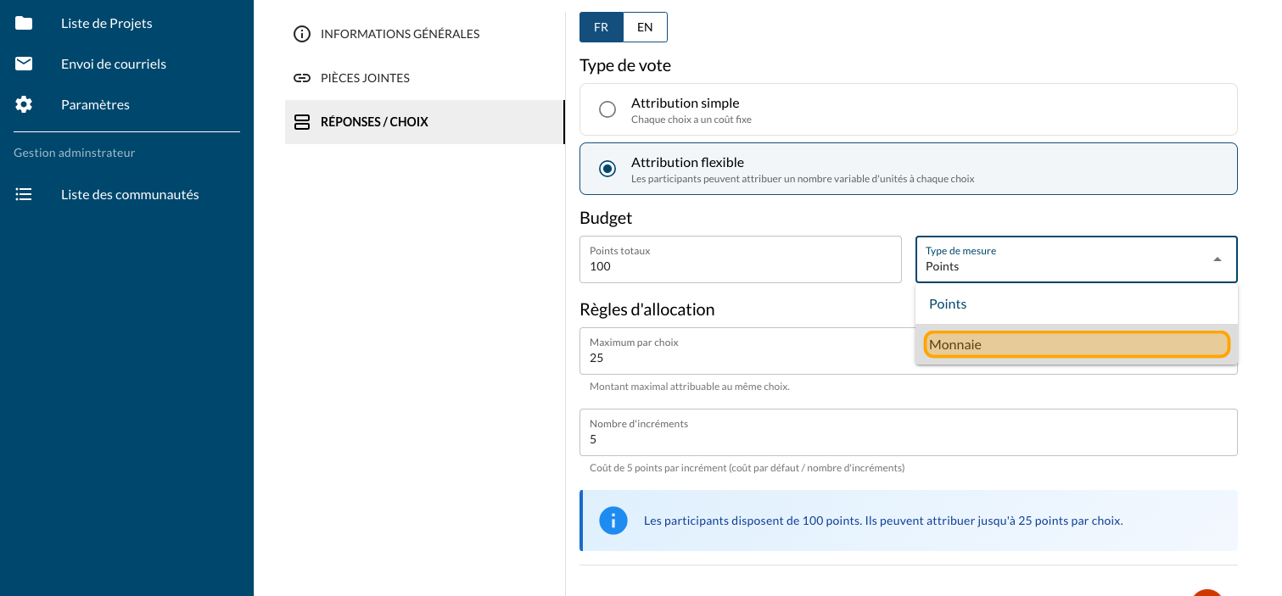Open Envoi de courriels page

(114, 64)
